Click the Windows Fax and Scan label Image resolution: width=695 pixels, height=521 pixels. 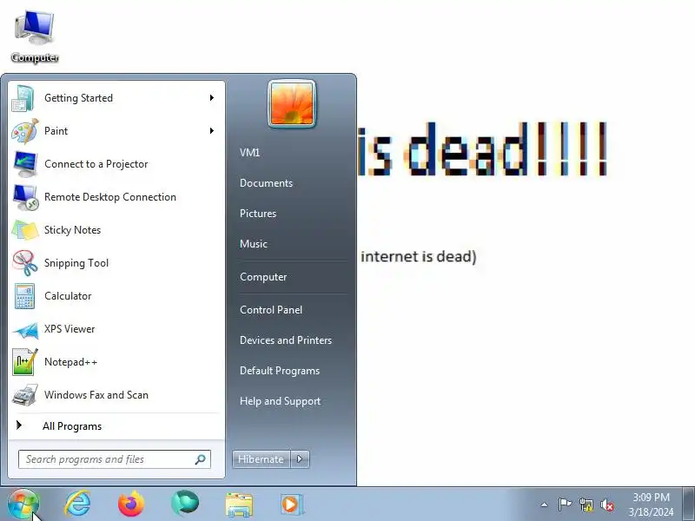coord(96,395)
